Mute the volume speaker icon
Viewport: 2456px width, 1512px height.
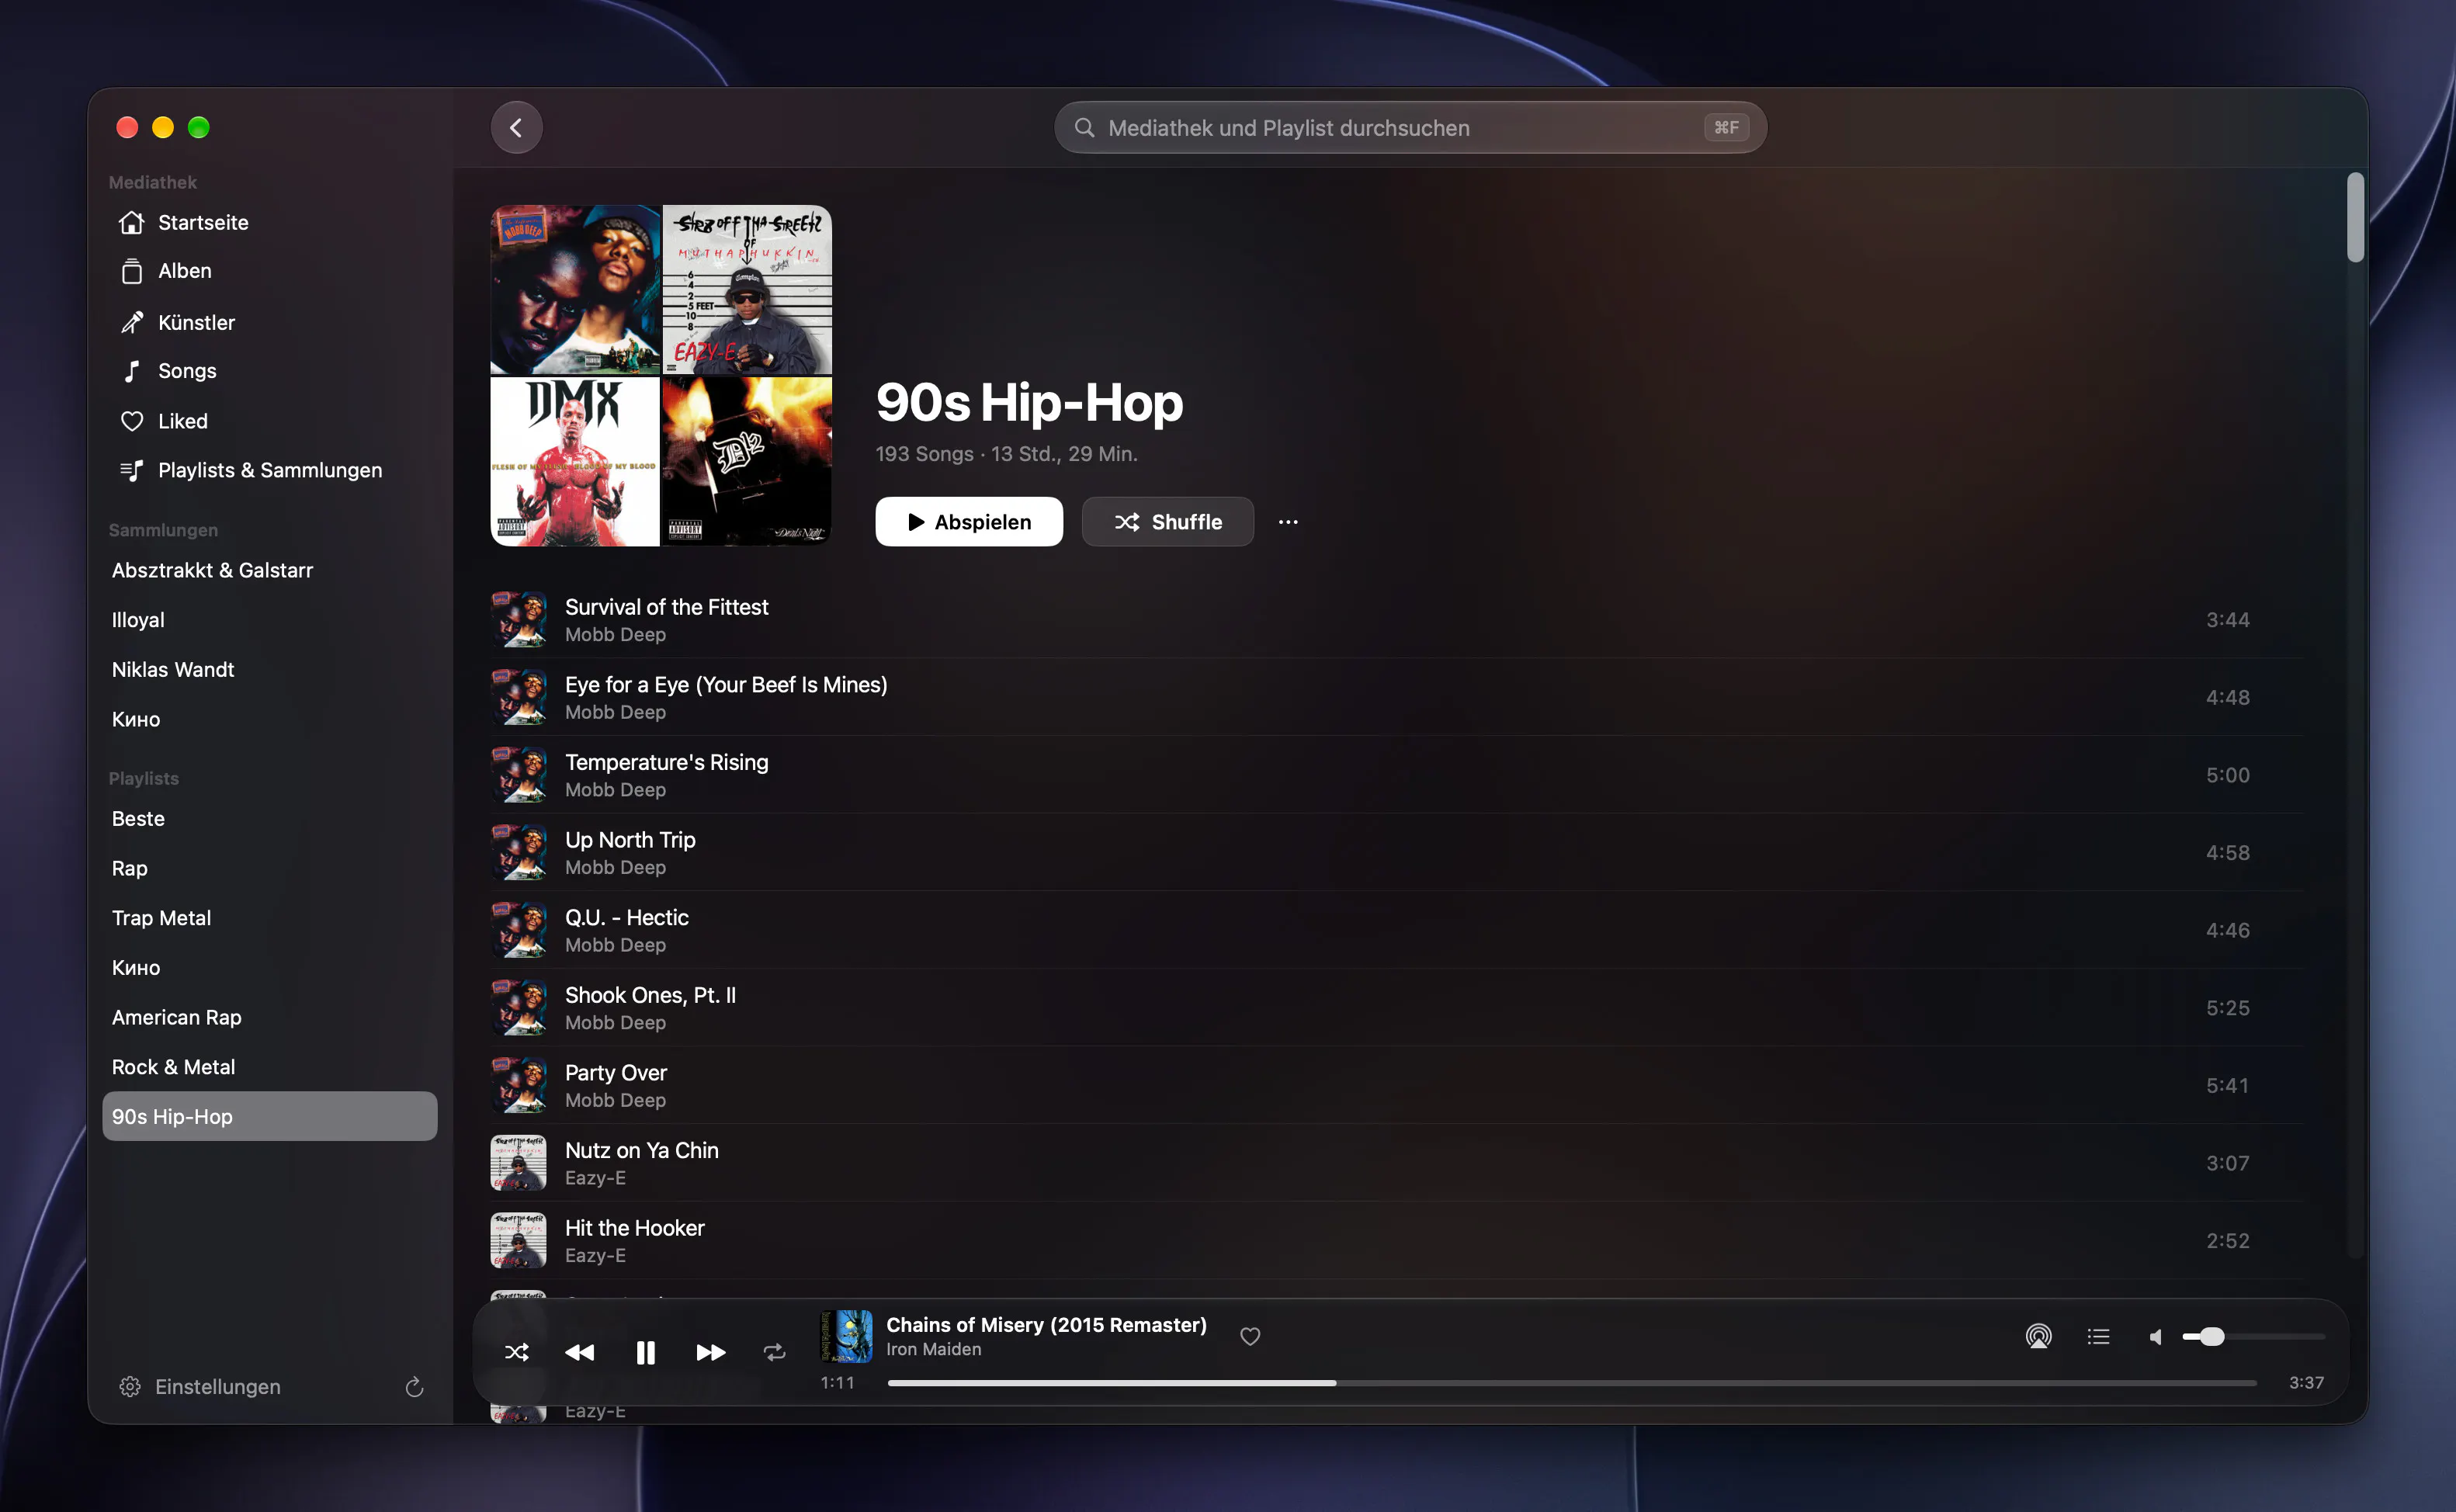(2156, 1336)
